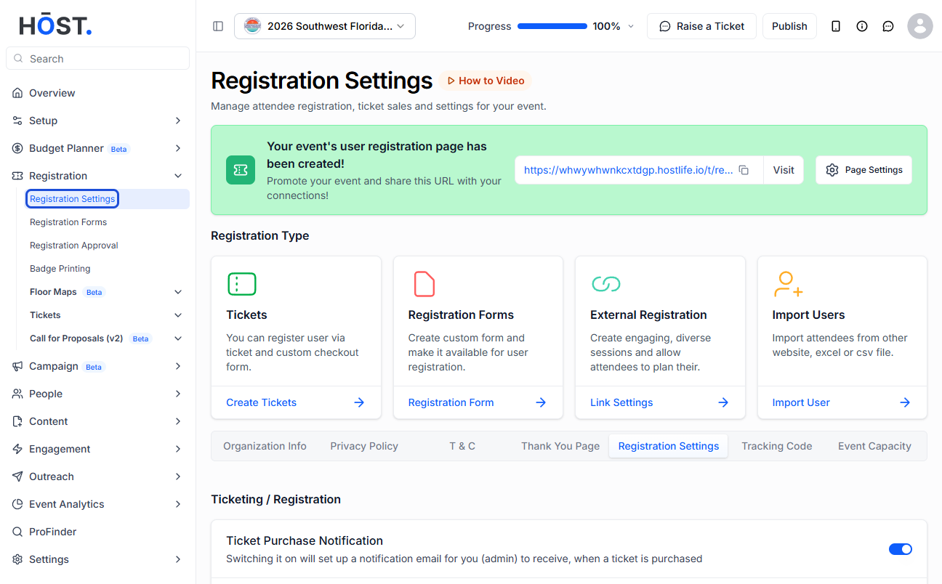Click the External Registration link icon
Image resolution: width=942 pixels, height=584 pixels.
click(605, 284)
